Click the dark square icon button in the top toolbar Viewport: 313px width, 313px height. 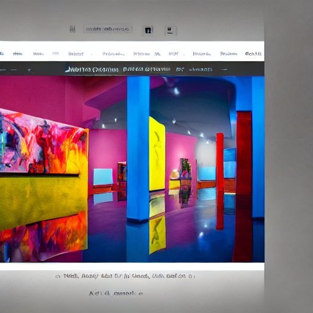point(148,30)
